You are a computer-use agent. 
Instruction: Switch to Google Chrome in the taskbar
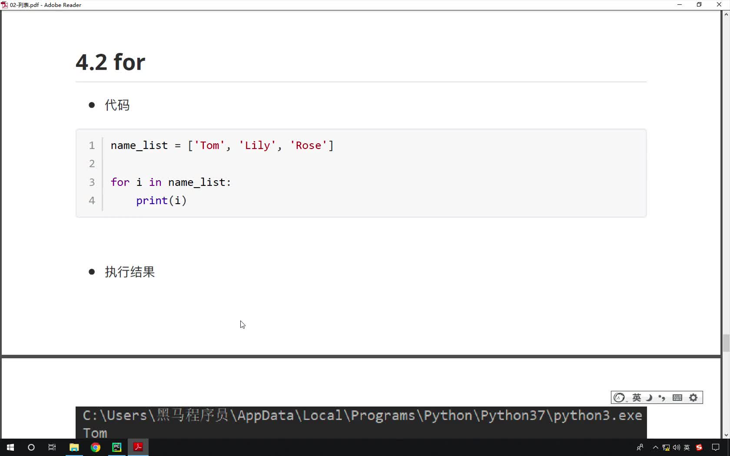96,447
